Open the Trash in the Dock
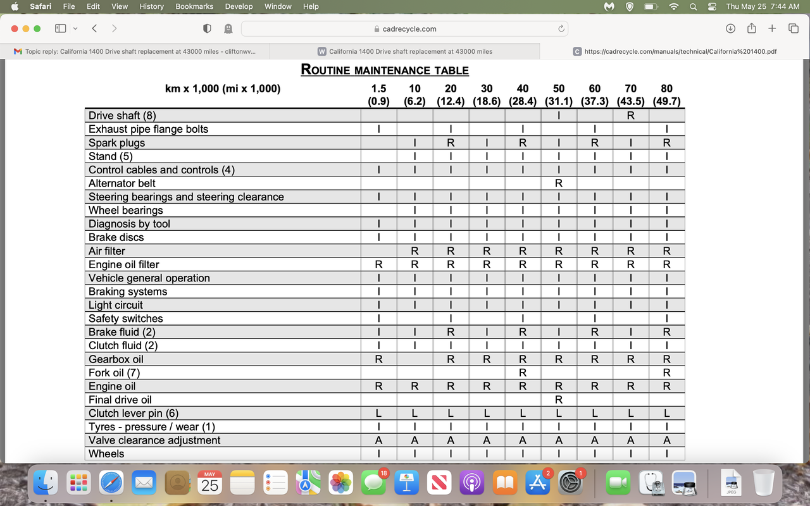Viewport: 810px width, 506px height. pyautogui.click(x=763, y=483)
